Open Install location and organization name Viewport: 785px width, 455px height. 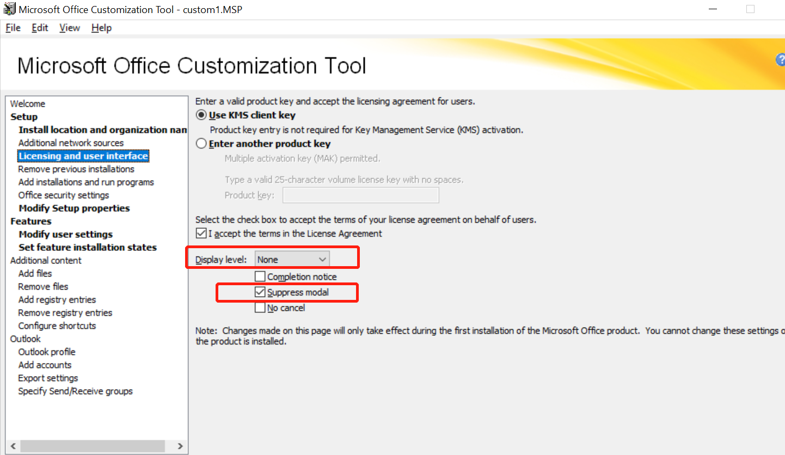[103, 130]
